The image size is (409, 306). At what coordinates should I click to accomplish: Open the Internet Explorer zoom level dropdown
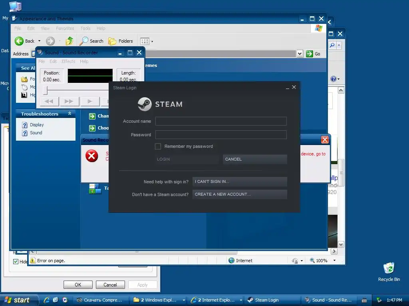(x=334, y=261)
